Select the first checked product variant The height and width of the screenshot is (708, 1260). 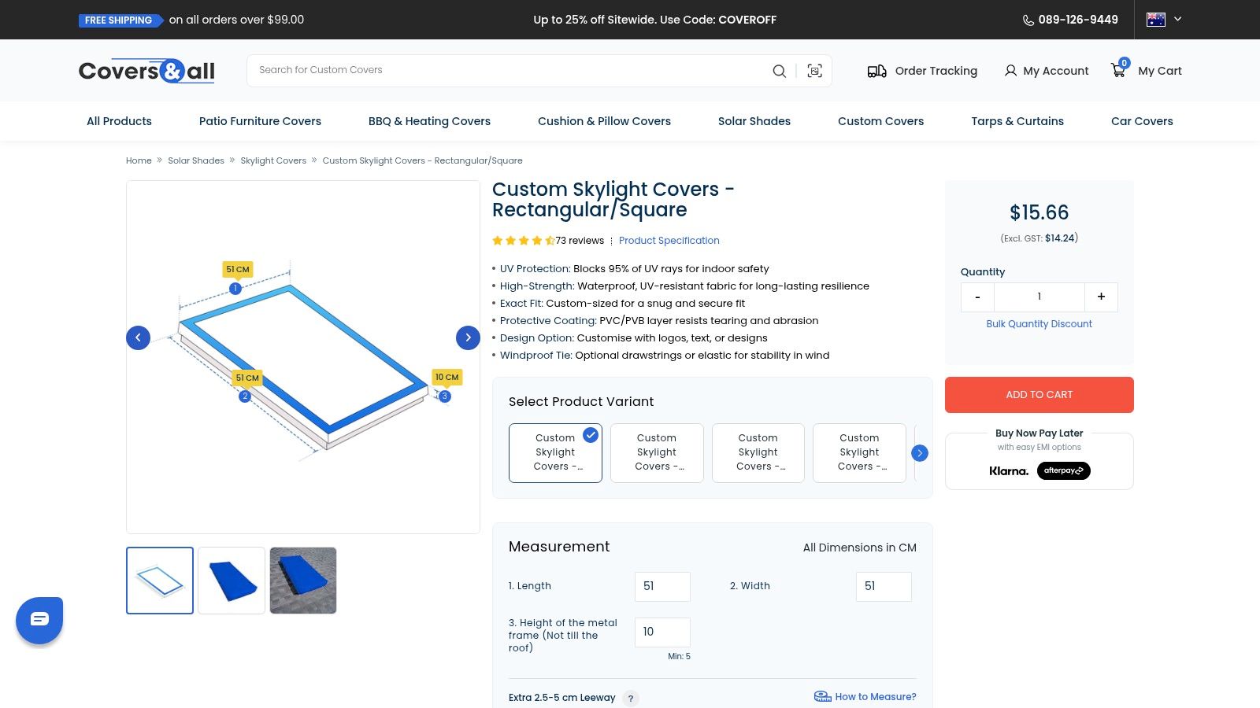click(555, 452)
